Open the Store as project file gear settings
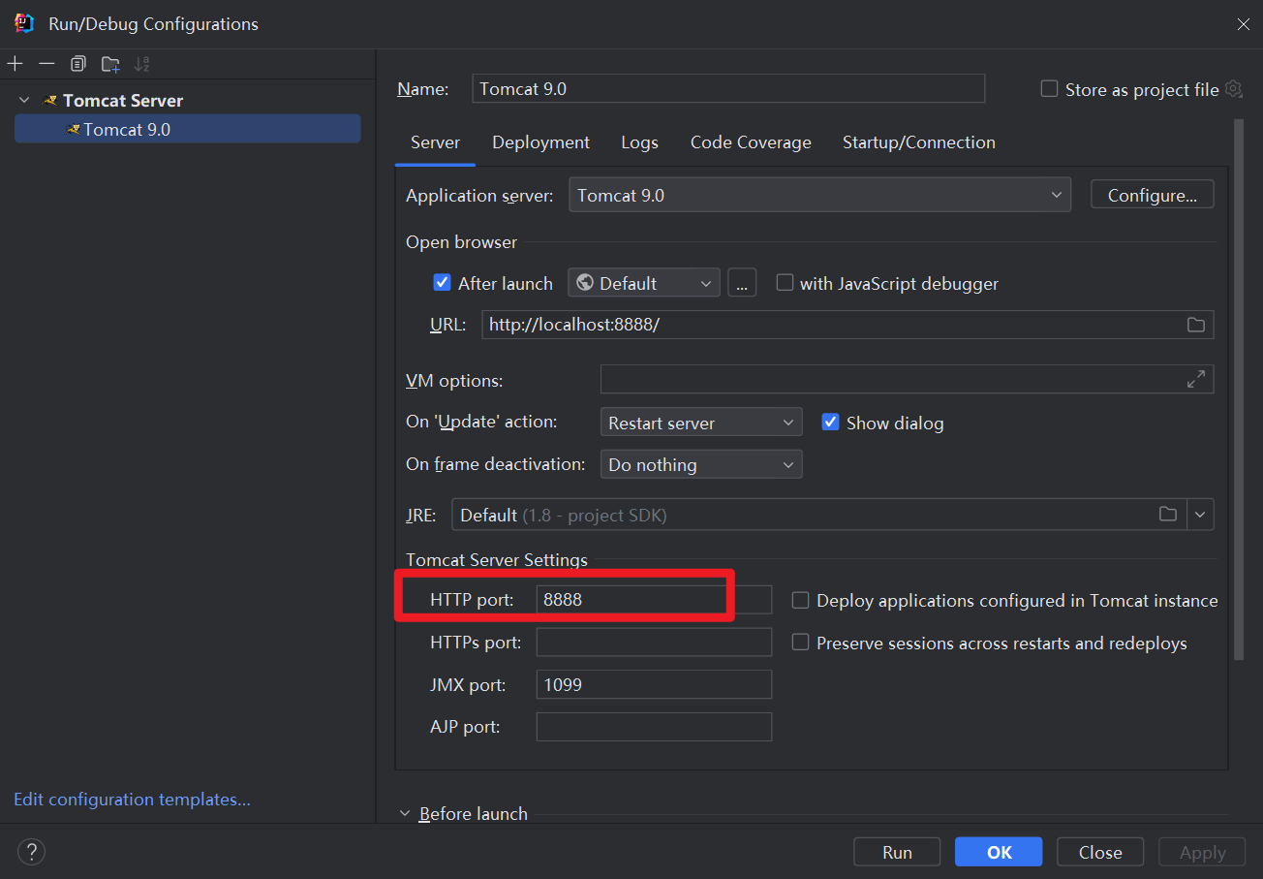This screenshot has height=879, width=1263. point(1233,89)
